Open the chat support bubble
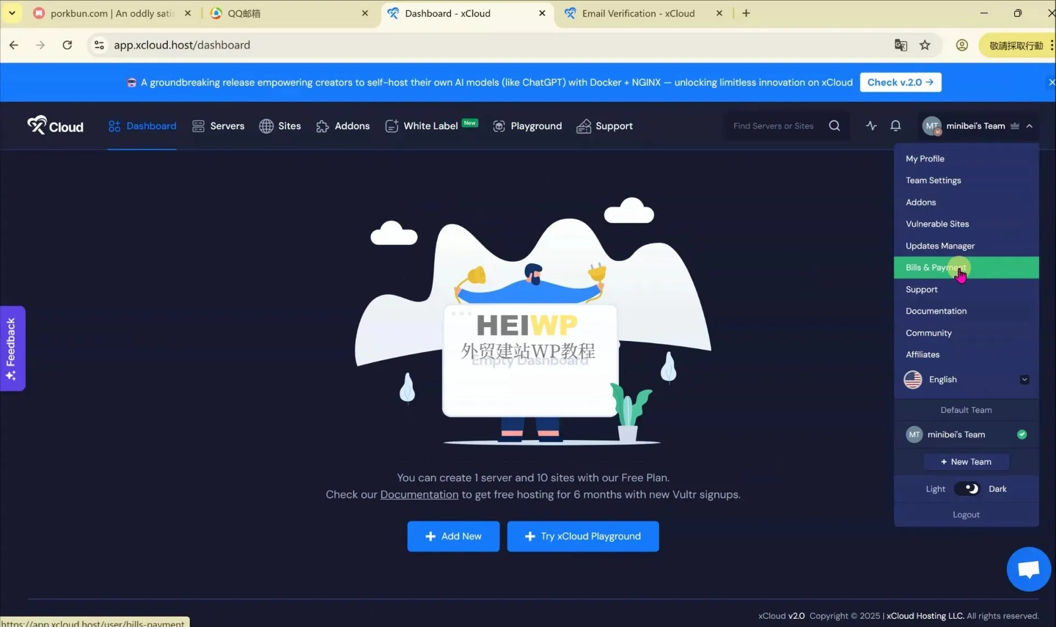This screenshot has height=627, width=1056. pyautogui.click(x=1028, y=569)
